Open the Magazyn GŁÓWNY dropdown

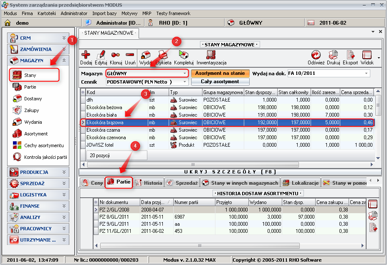coord(185,74)
